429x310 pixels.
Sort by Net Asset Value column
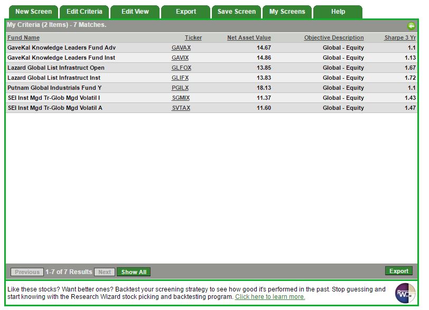coord(249,37)
